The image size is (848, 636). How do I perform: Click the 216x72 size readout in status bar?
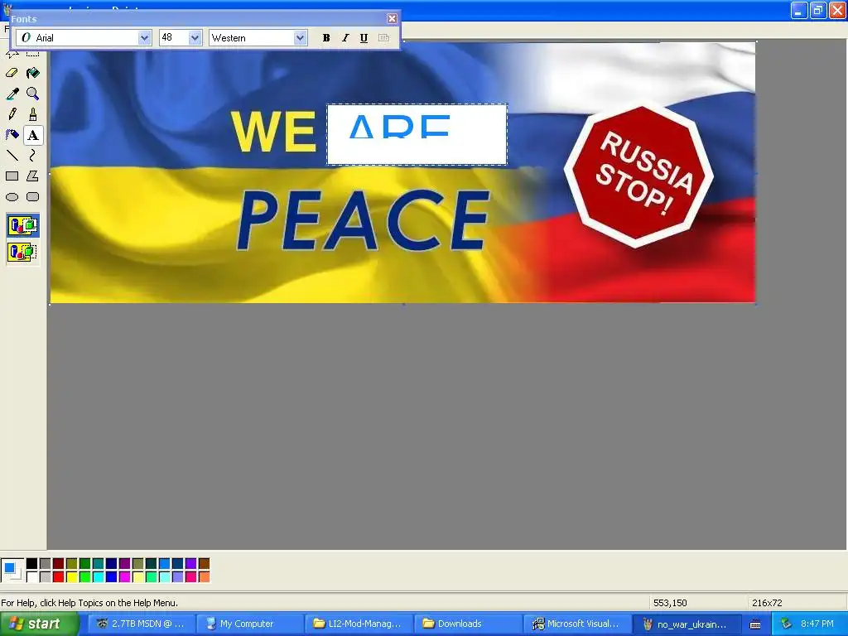click(x=767, y=603)
